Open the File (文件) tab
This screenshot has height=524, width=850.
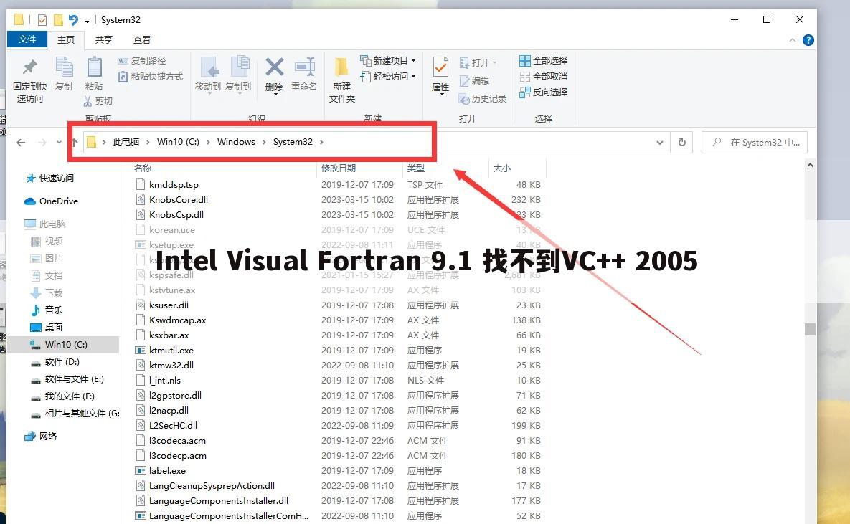coord(27,39)
